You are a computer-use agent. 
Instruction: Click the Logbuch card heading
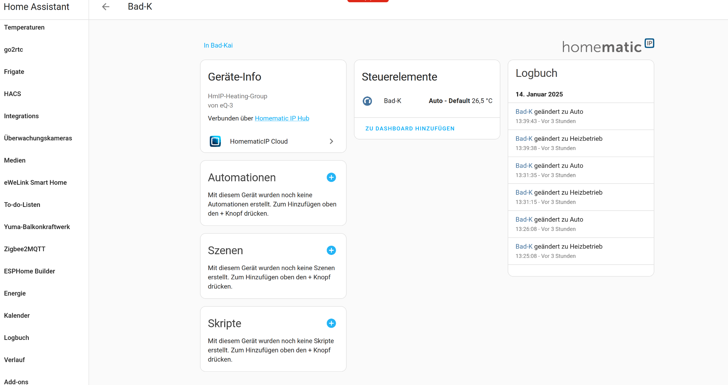[x=536, y=73]
